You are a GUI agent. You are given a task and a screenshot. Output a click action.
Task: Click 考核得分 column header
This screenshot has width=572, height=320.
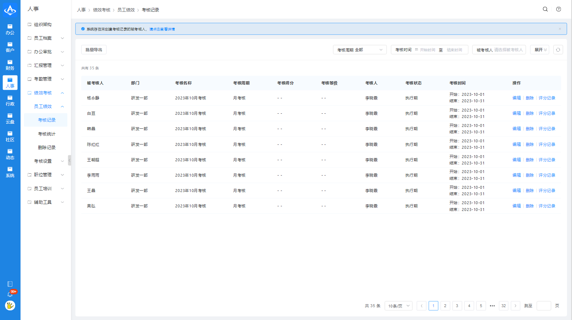pos(285,83)
